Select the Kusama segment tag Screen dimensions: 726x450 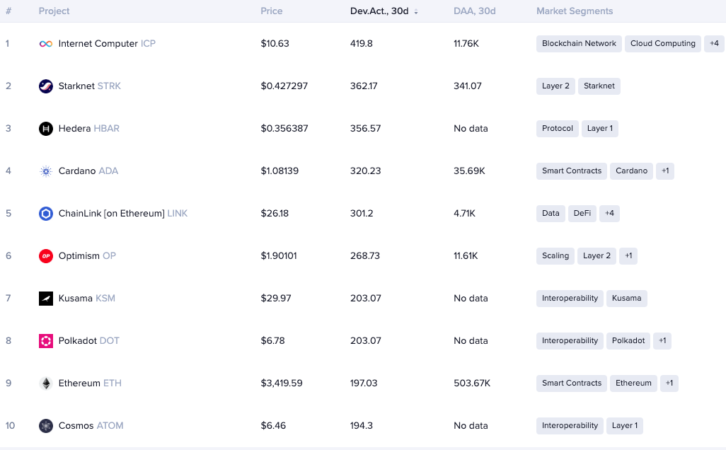pyautogui.click(x=626, y=298)
